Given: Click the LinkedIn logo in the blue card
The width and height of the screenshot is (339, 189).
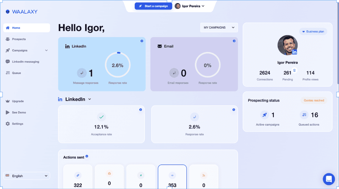Looking at the screenshot, I should pos(67,47).
